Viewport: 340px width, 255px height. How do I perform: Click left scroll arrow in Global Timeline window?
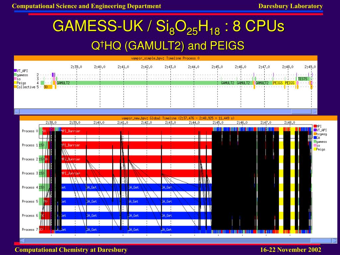click(x=23, y=240)
